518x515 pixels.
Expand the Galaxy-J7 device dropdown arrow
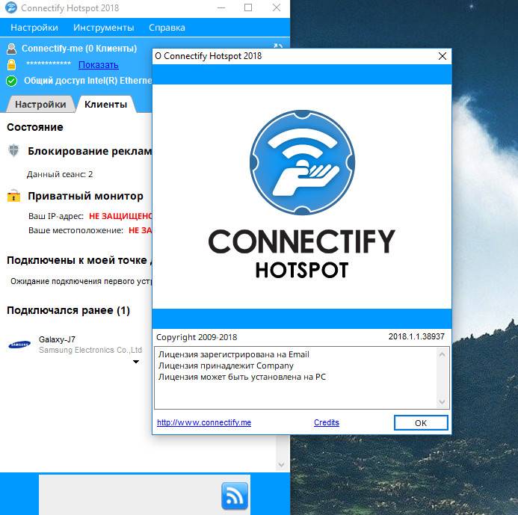tap(136, 362)
